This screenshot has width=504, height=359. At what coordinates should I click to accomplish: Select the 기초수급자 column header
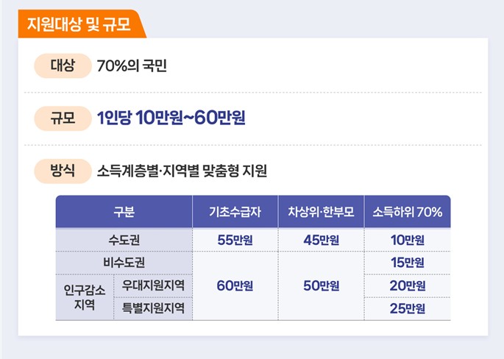coord(235,213)
